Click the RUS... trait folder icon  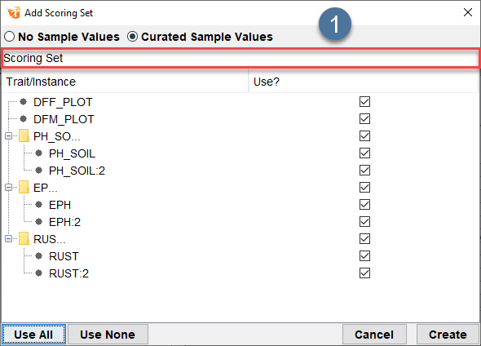(x=24, y=239)
